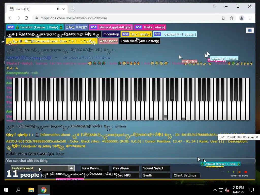
Task: Click the '861f52b7f8888b585cade2d8' tooltip text
Action: point(239,137)
